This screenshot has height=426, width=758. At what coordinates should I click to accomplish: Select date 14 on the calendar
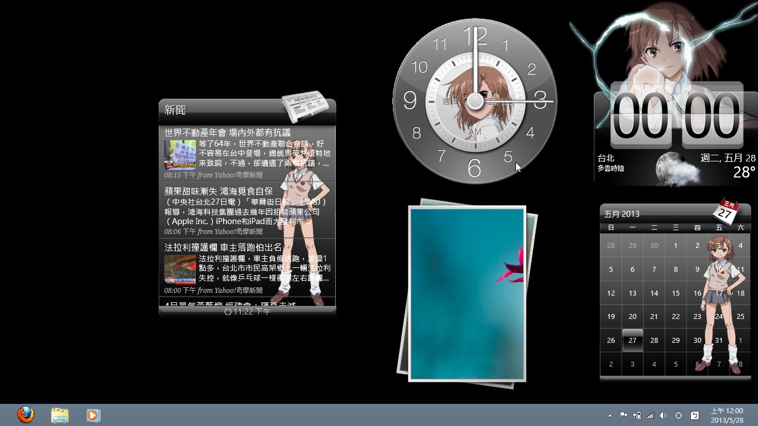click(x=654, y=293)
